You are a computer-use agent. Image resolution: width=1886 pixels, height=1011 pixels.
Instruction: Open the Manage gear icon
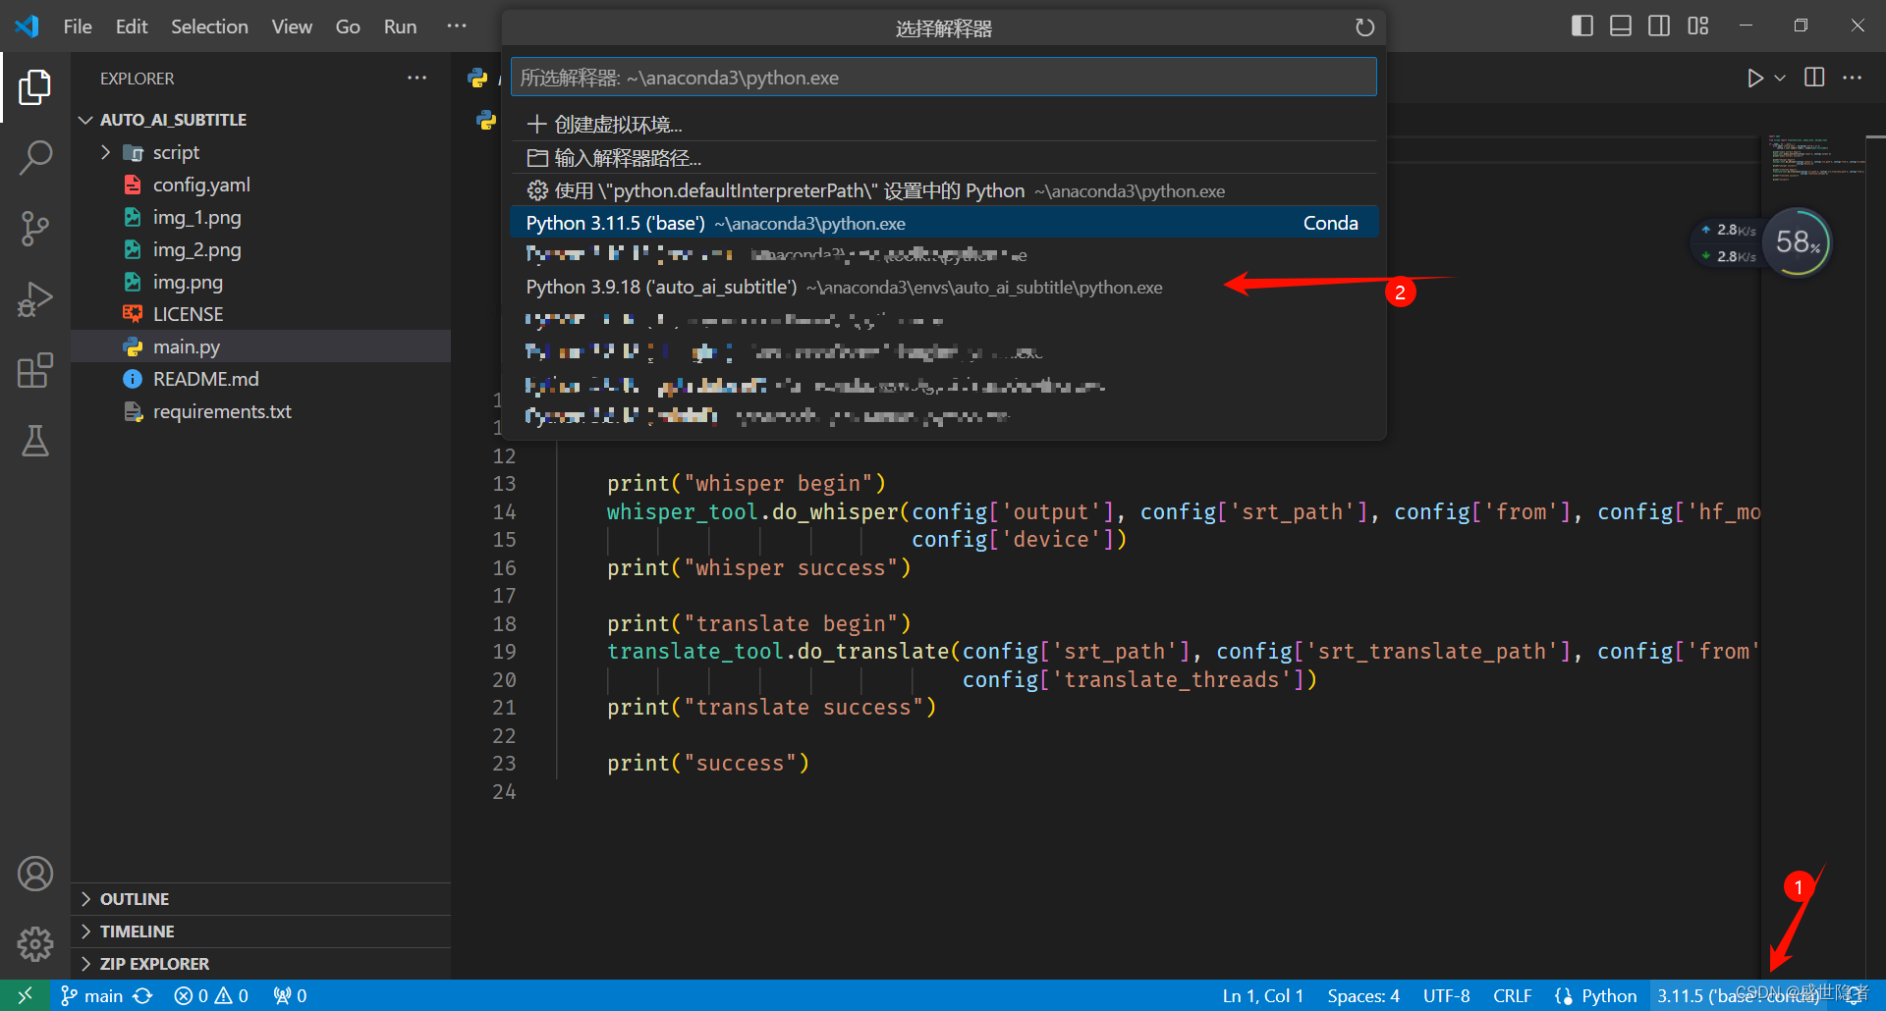[x=34, y=944]
